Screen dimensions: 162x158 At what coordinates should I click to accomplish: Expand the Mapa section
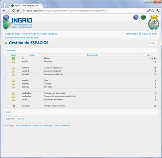(8, 112)
